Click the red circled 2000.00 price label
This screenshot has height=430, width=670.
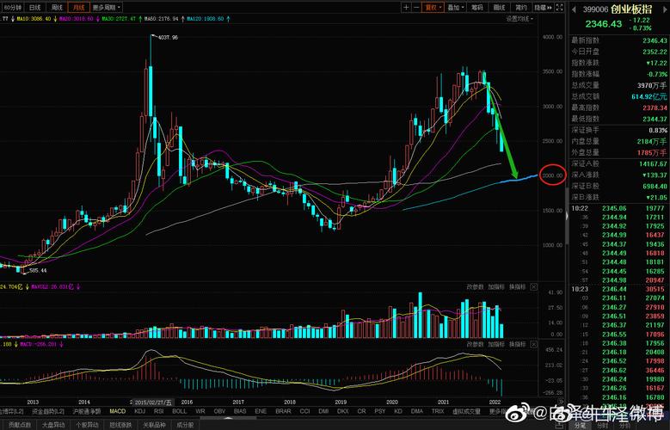pyautogui.click(x=550, y=175)
